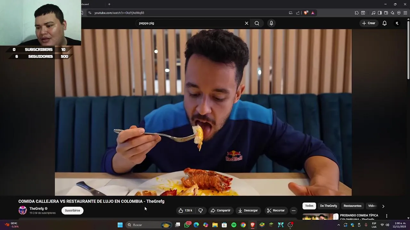Open Google Chrome from taskbar
410x230 pixels.
pyautogui.click(x=243, y=225)
